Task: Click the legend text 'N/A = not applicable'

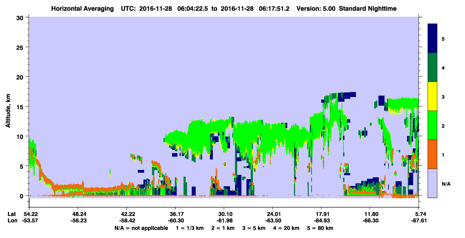Action: (141, 228)
